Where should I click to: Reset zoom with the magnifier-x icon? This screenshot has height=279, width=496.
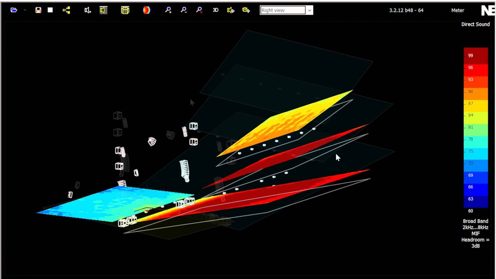[x=199, y=10]
